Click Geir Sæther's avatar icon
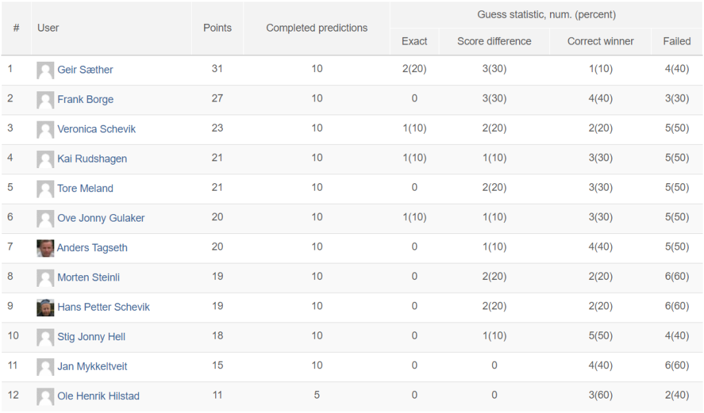Image resolution: width=704 pixels, height=413 pixels. [45, 71]
